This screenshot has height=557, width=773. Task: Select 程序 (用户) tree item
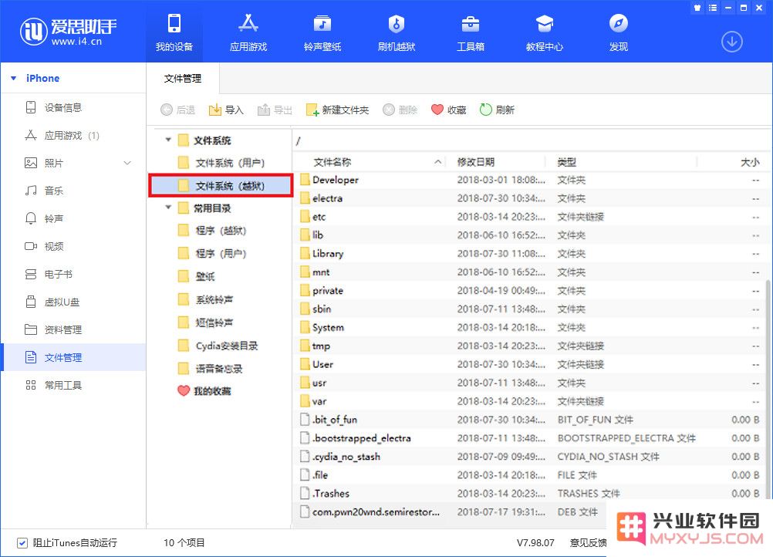pos(212,253)
